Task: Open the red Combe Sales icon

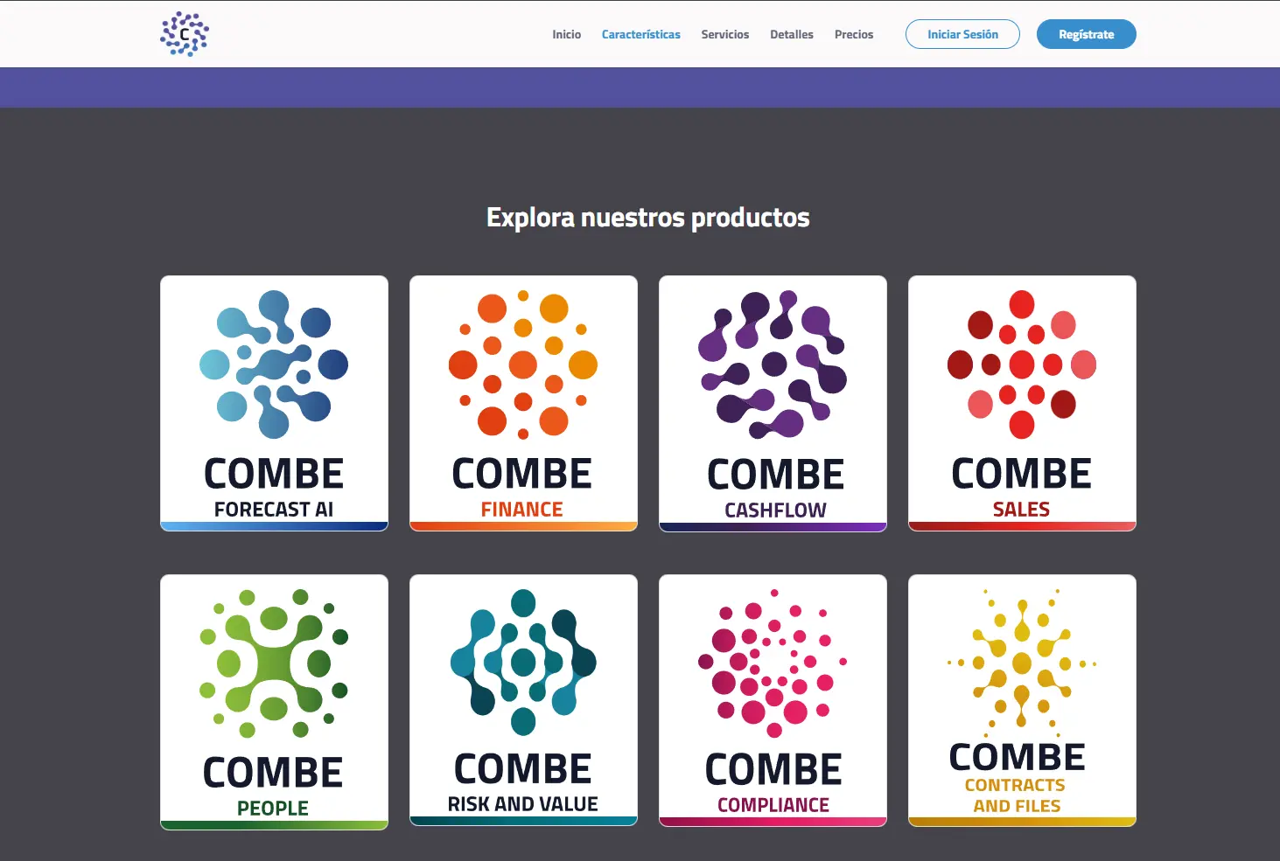Action: click(1022, 365)
